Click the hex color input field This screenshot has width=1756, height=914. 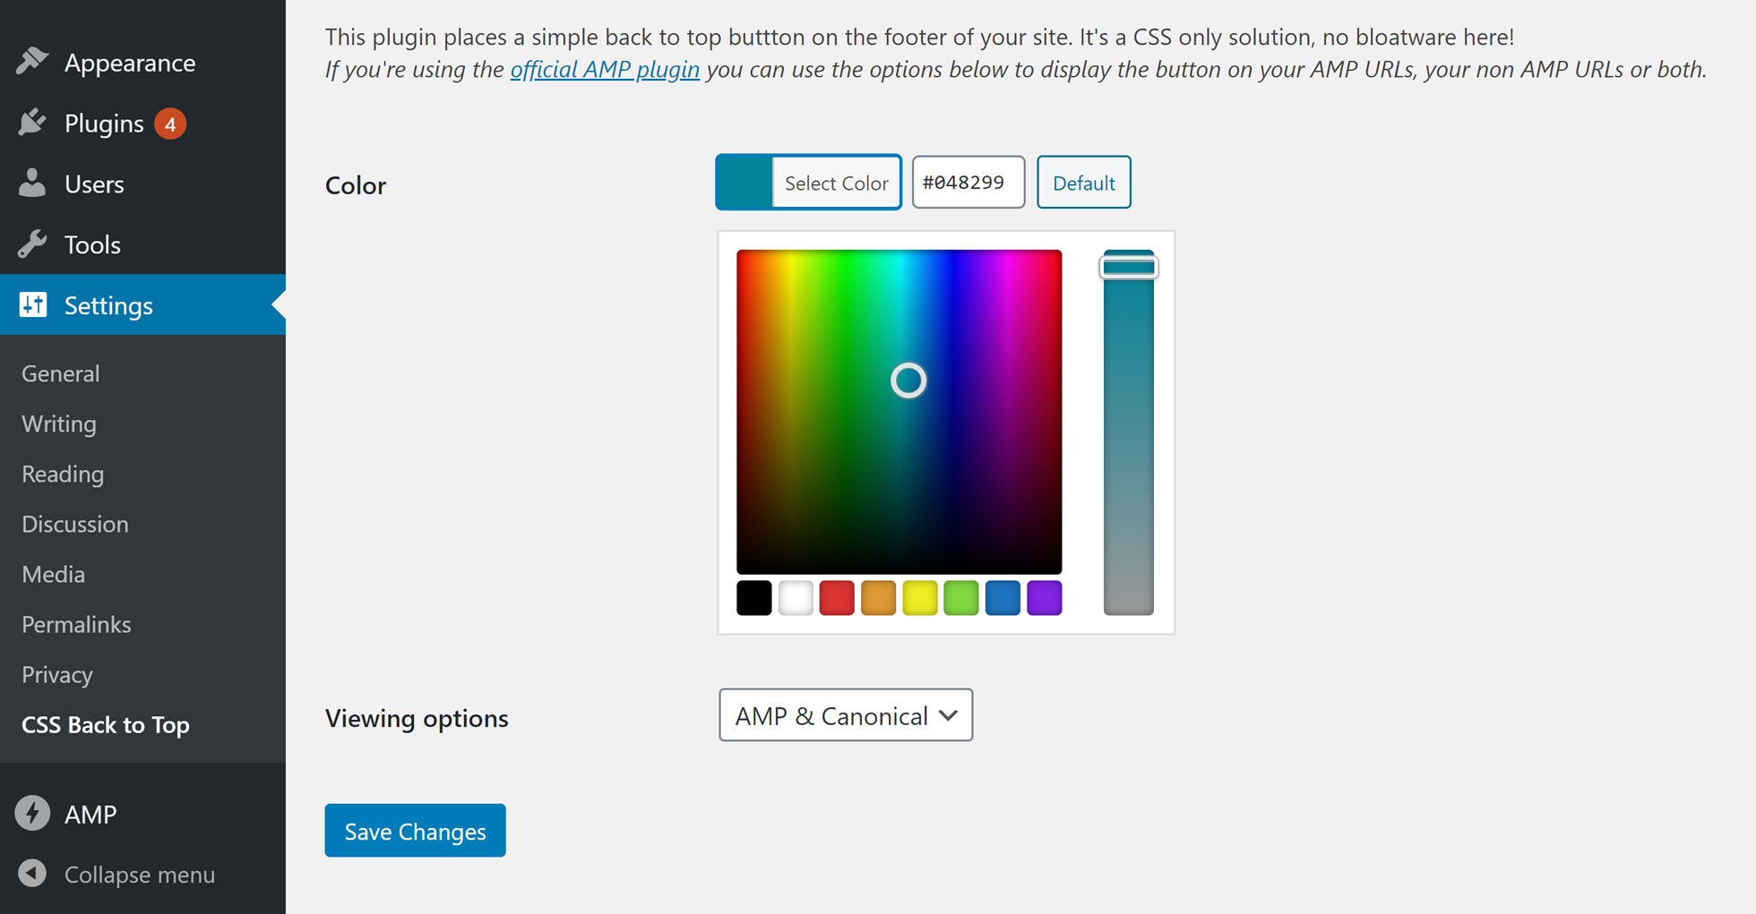(x=968, y=183)
